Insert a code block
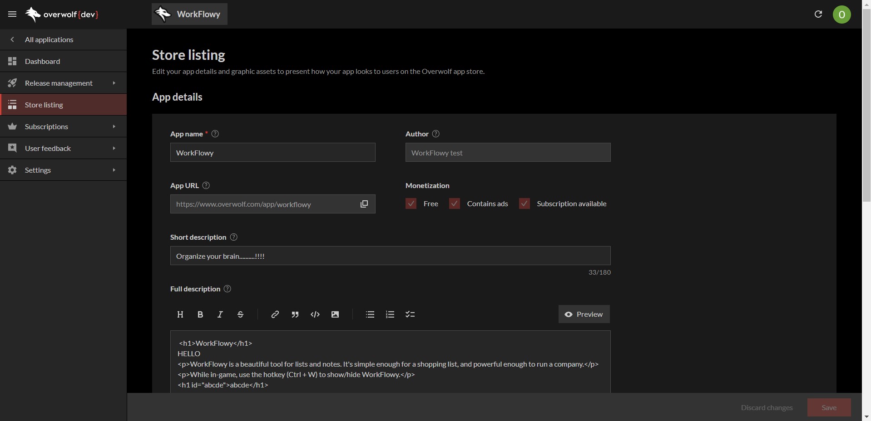871x421 pixels. pyautogui.click(x=315, y=315)
